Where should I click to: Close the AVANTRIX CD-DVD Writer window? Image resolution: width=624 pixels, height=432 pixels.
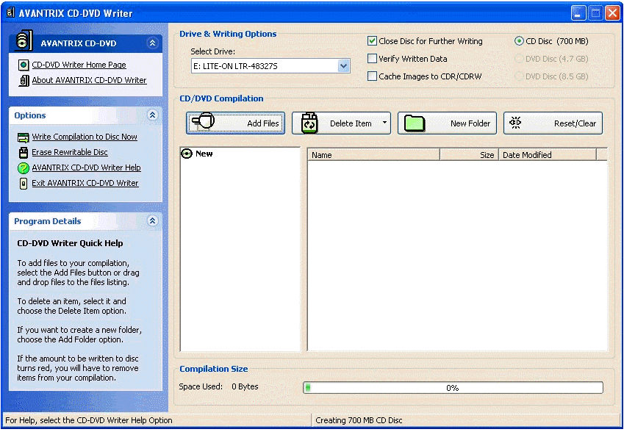click(612, 13)
